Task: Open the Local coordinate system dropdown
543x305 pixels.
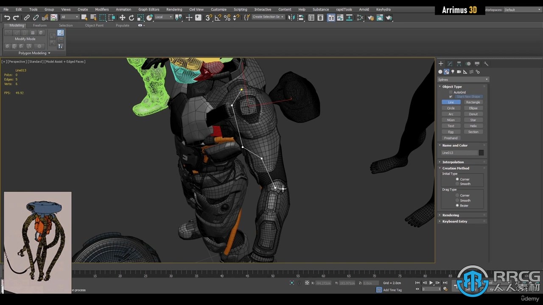Action: tap(163, 17)
